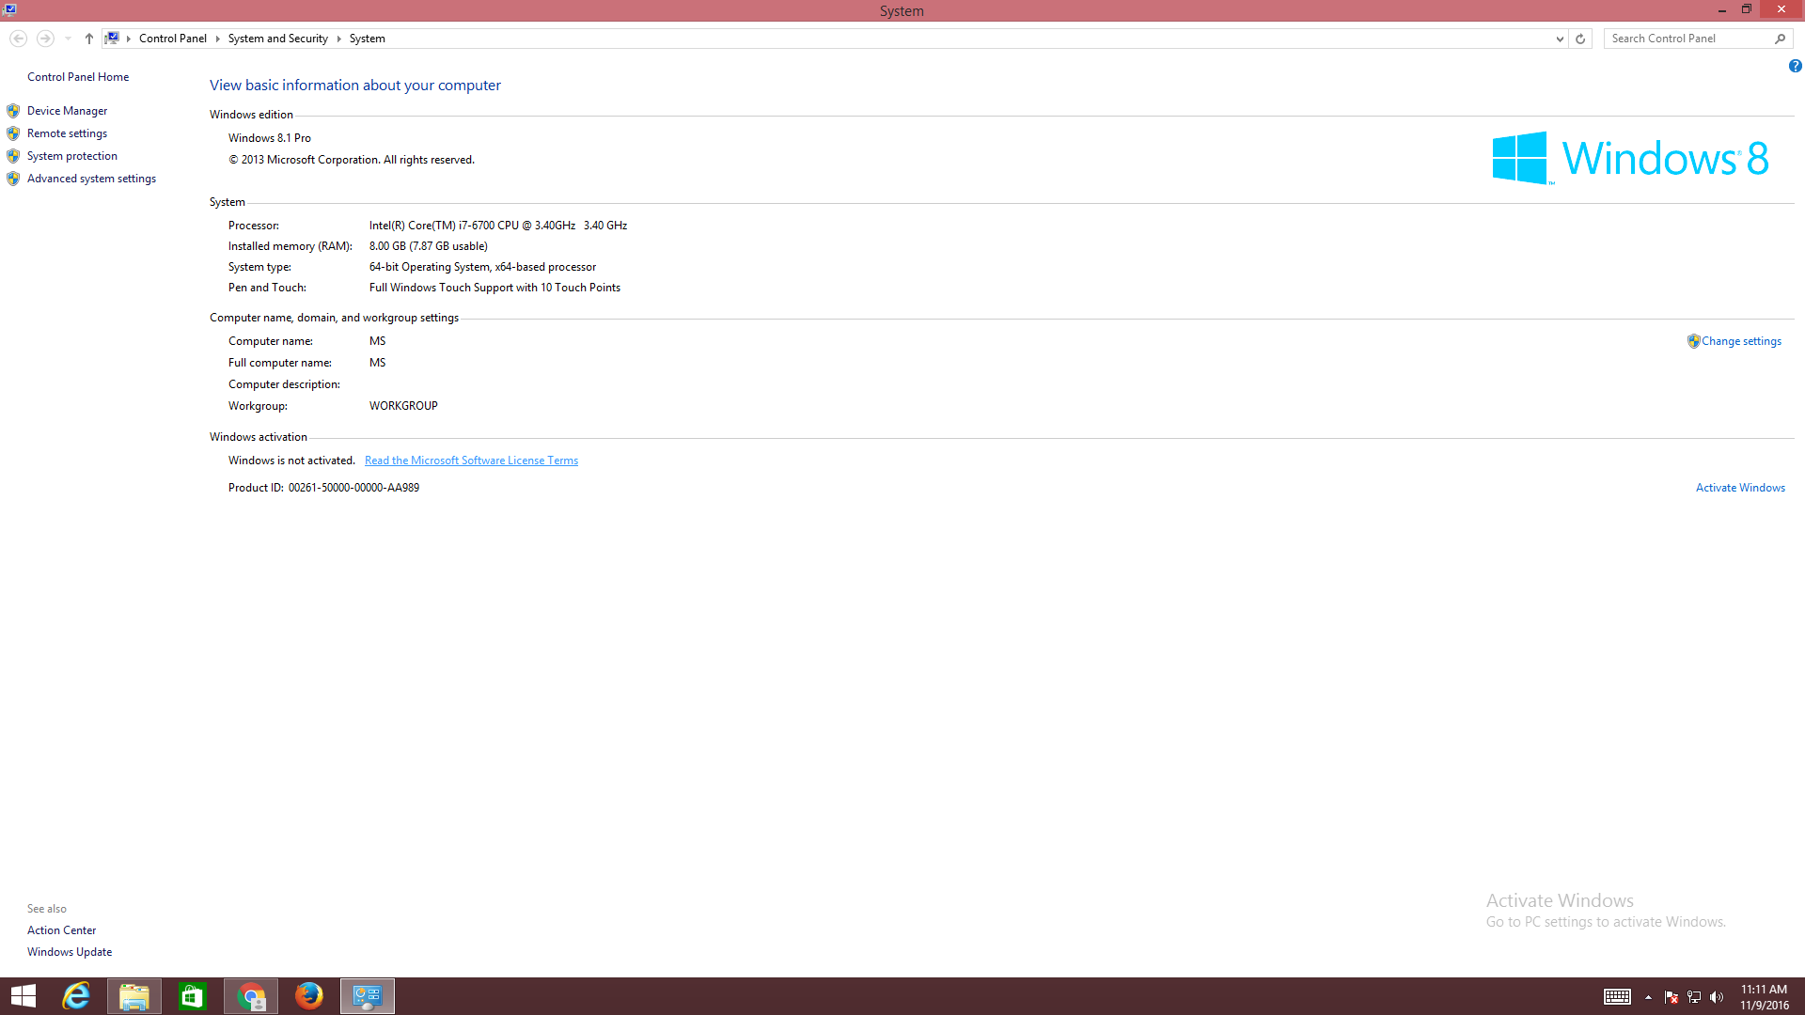Click the shield icon beside Device Manager
Image resolution: width=1805 pixels, height=1015 pixels.
13,111
